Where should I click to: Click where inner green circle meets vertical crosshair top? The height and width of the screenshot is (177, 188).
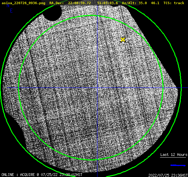pos(97,16)
